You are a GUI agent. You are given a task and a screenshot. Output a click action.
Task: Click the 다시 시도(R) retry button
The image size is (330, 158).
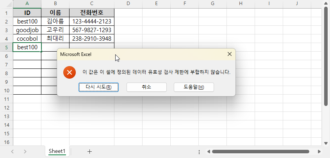(x=98, y=87)
